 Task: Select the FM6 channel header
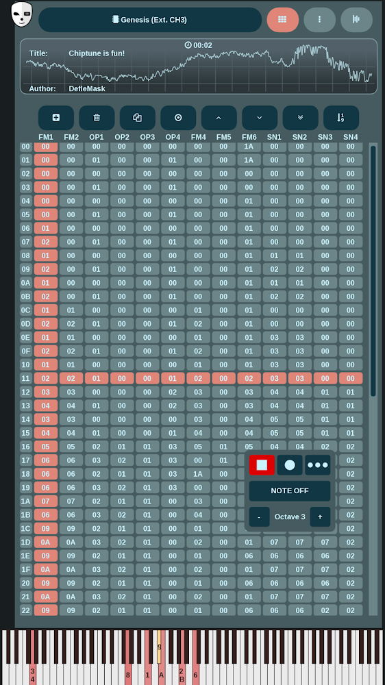click(249, 137)
